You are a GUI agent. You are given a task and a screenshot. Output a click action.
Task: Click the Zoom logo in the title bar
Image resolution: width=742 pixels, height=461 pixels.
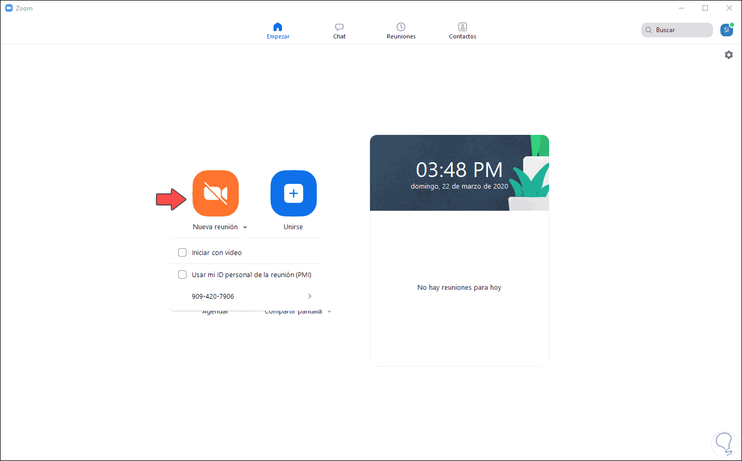coord(9,8)
